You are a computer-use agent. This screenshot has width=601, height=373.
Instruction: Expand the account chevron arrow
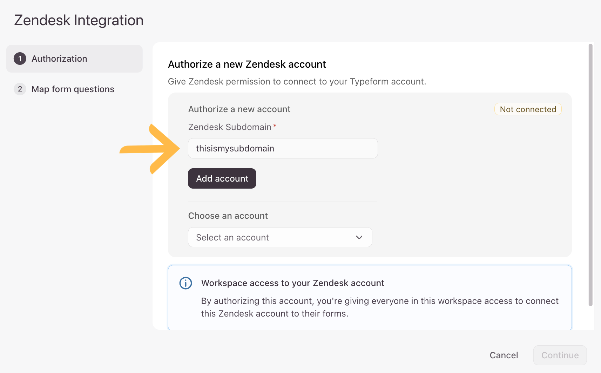click(359, 237)
